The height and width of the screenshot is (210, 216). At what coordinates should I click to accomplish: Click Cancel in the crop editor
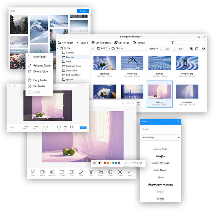point(12,128)
